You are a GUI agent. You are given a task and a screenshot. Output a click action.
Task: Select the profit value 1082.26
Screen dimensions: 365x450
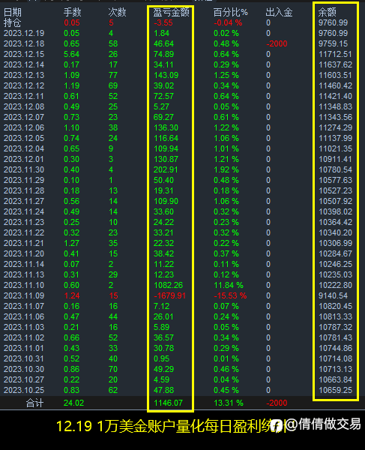pos(169,285)
